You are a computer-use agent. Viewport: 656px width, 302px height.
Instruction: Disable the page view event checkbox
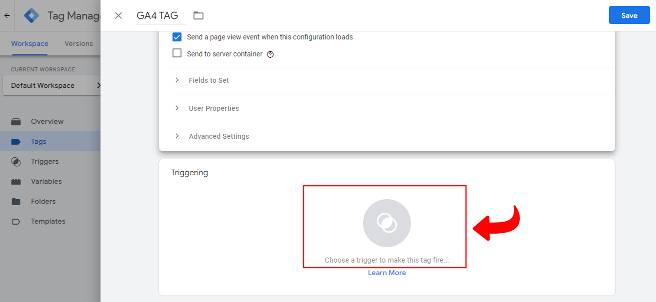pos(177,36)
